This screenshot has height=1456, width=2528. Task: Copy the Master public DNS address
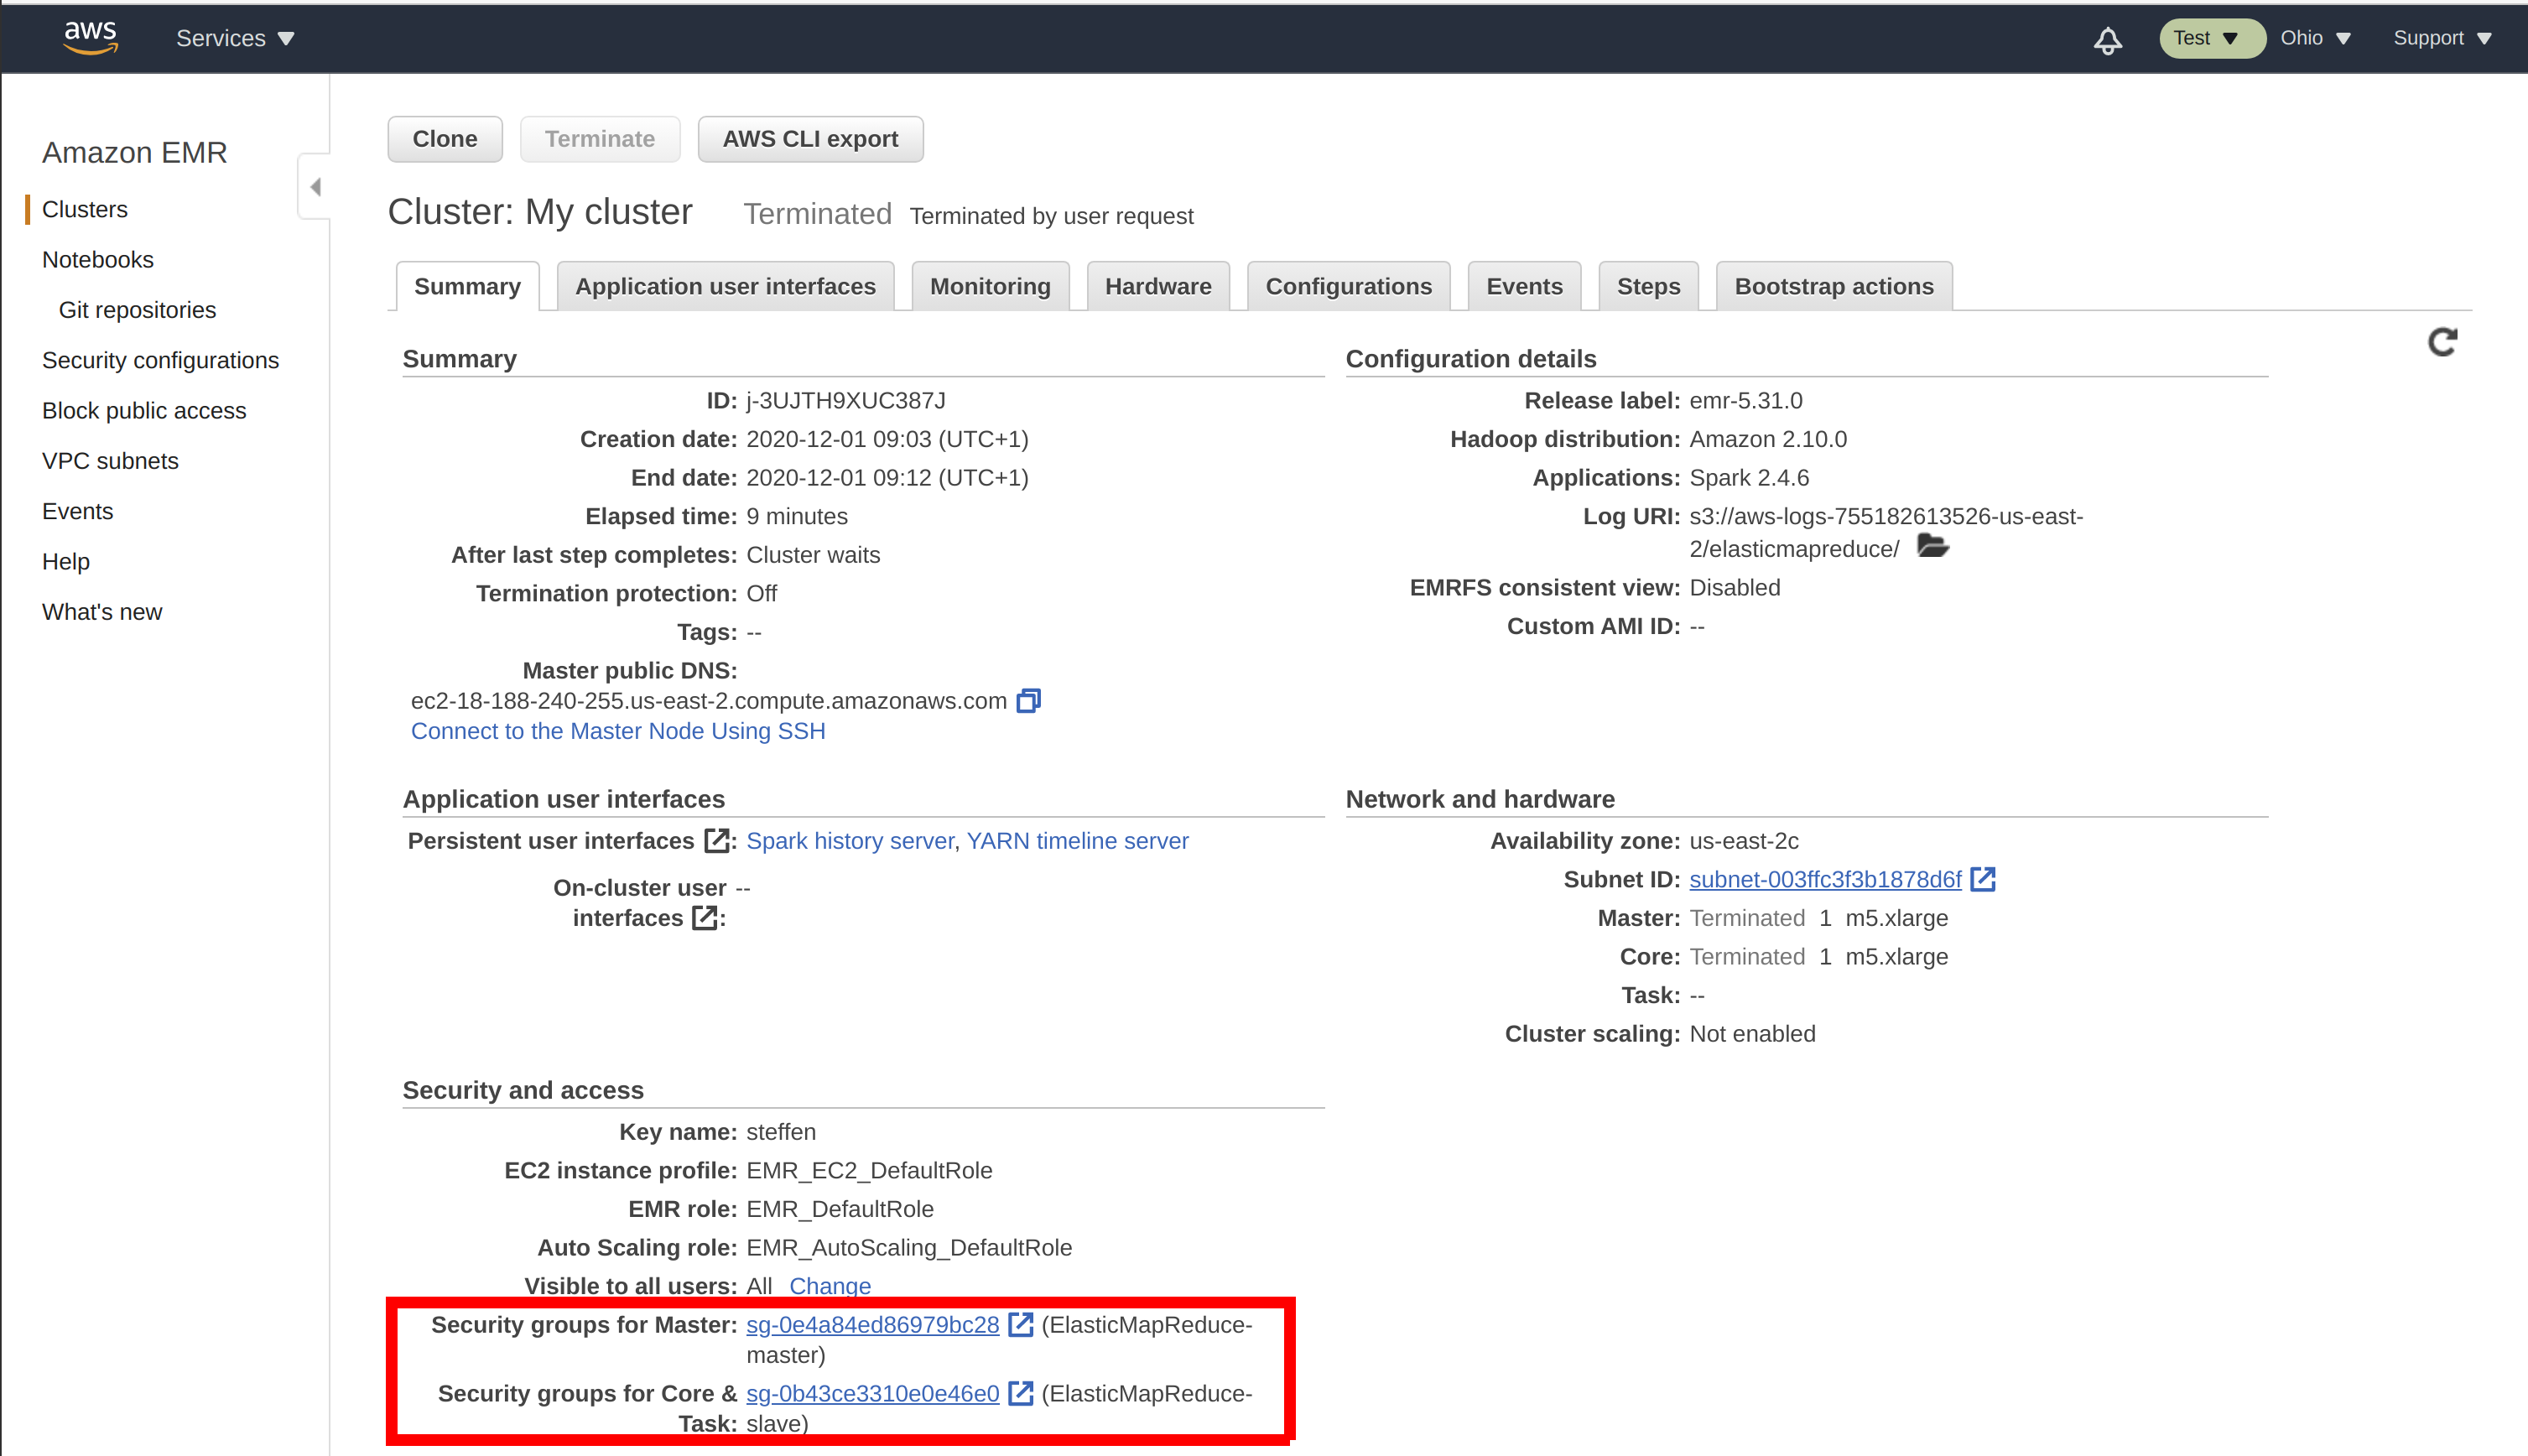(1029, 700)
